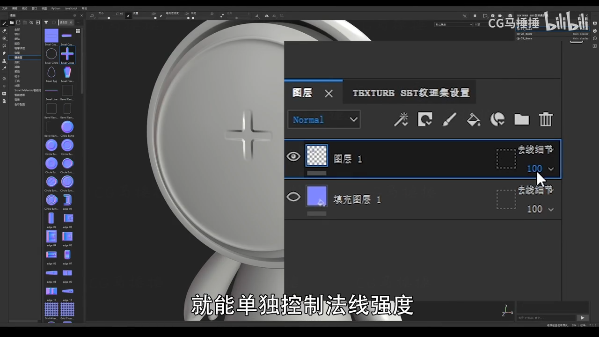Adjust the 流量 flow slider
The height and width of the screenshot is (337, 599).
144,18
